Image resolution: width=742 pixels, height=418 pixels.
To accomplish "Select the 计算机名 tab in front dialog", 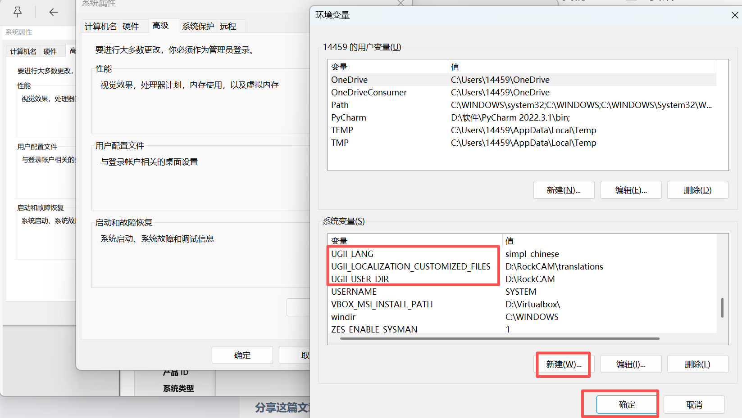I will [x=100, y=27].
